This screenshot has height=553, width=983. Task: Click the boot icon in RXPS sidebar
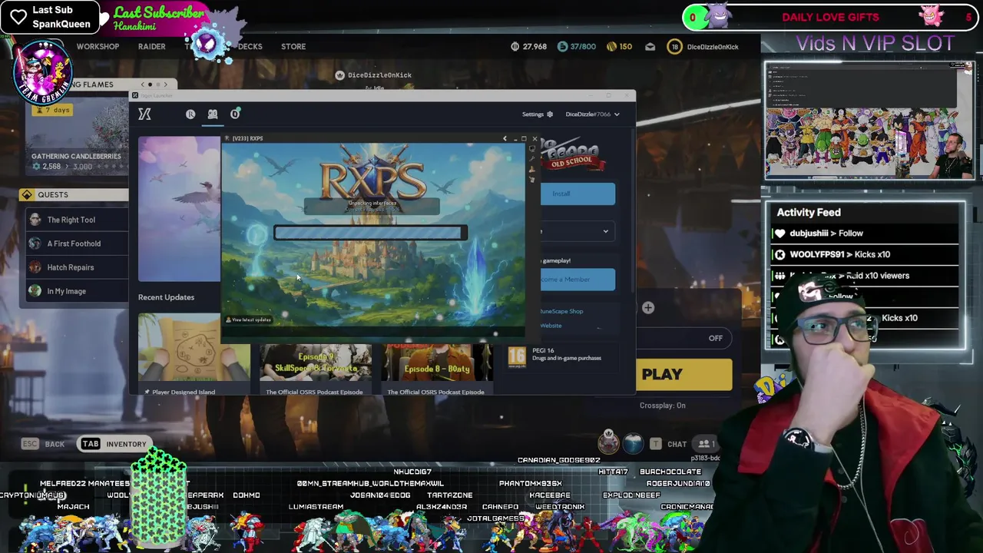click(x=532, y=169)
